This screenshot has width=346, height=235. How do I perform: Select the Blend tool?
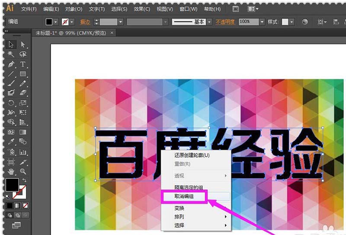(x=23, y=142)
